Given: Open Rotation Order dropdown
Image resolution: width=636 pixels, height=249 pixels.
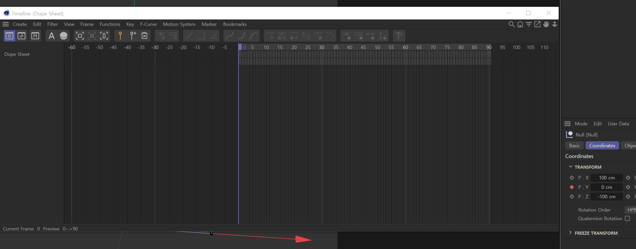Looking at the screenshot, I should pos(630,210).
